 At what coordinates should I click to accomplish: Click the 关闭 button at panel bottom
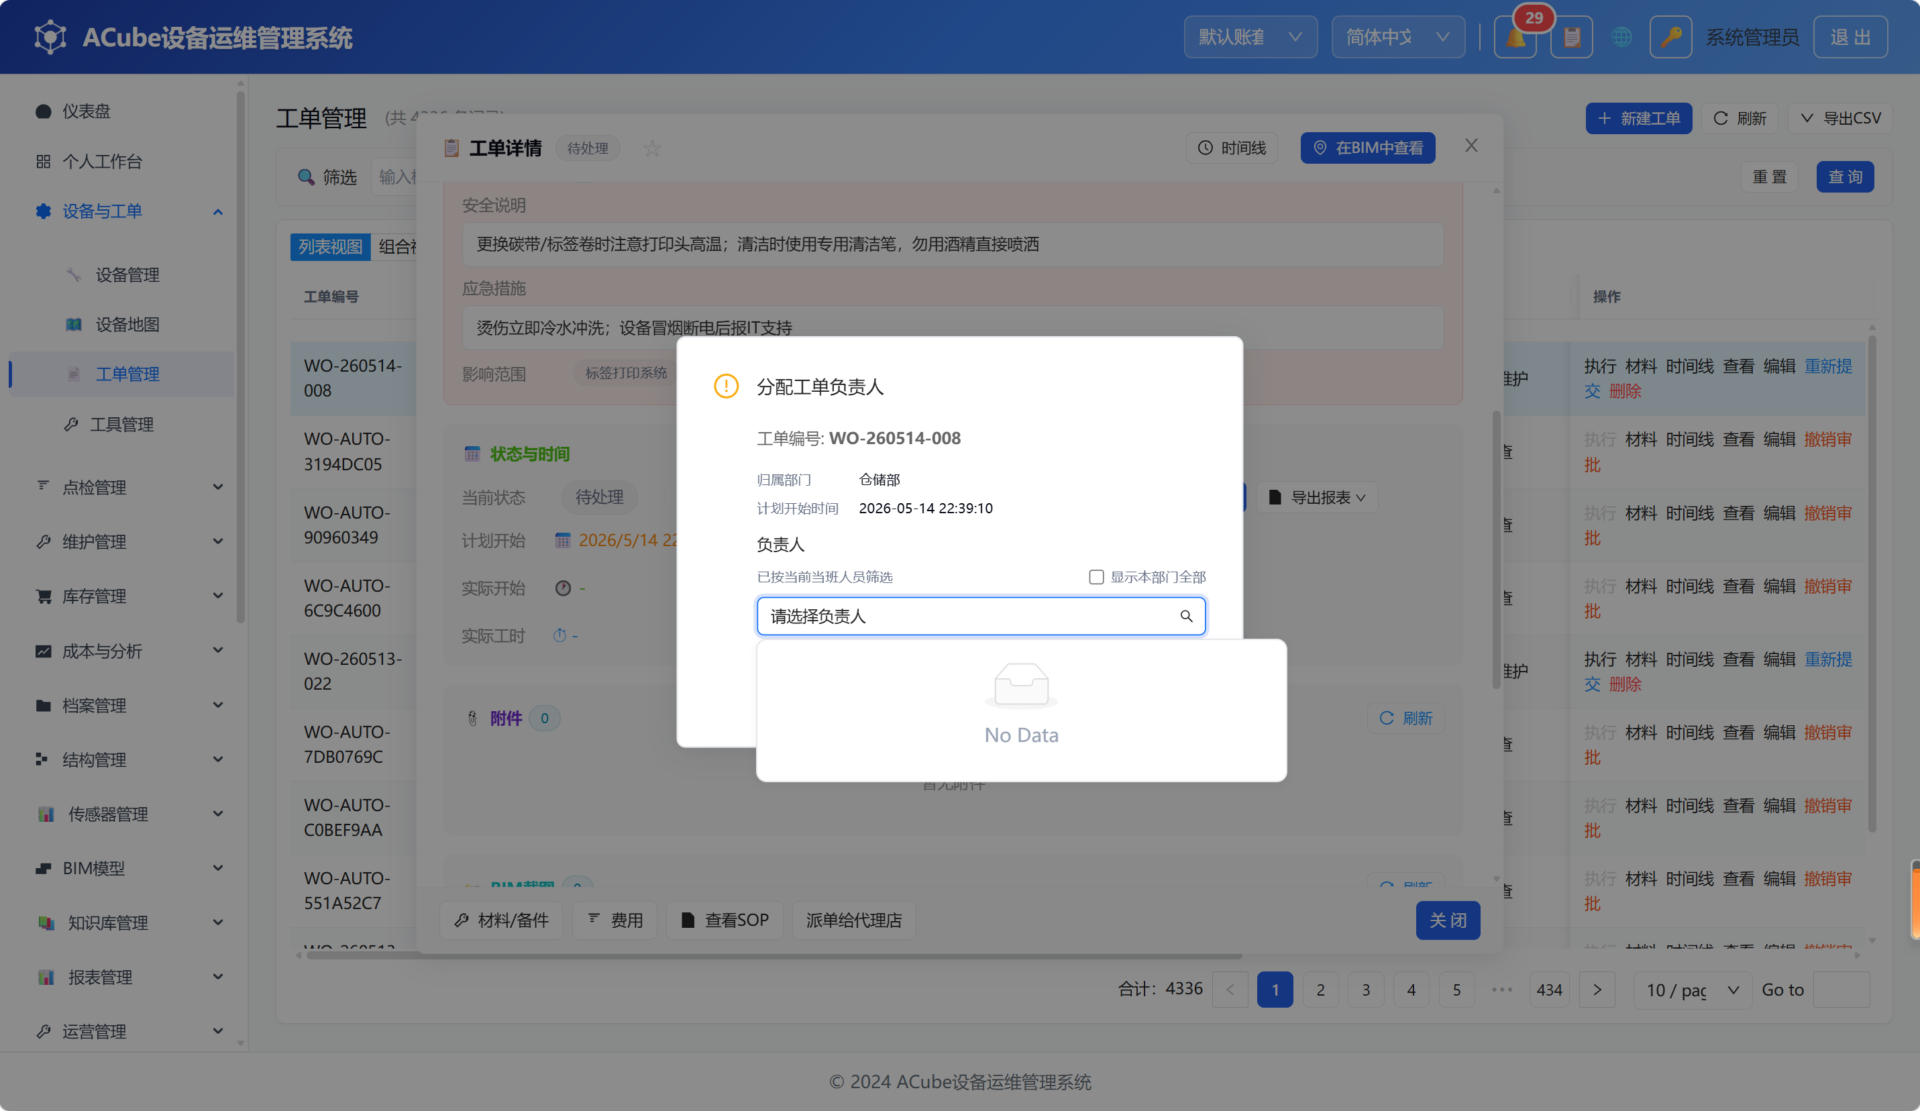(x=1448, y=920)
